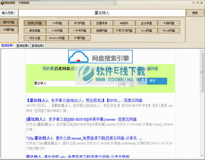The width and height of the screenshot is (205, 160).
Task: Open the 查询结果2 tab
Action: click(x=23, y=46)
